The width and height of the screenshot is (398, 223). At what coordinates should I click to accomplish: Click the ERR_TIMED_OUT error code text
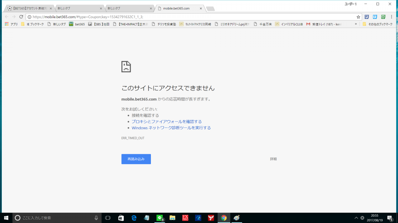(x=133, y=138)
